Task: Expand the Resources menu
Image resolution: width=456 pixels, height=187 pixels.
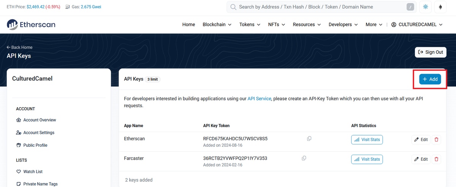Action: (307, 24)
